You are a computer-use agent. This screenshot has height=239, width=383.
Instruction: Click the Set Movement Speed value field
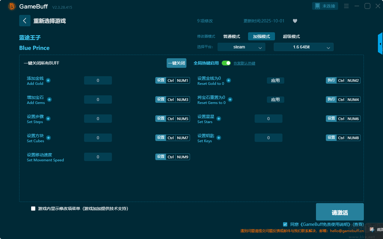(x=98, y=157)
